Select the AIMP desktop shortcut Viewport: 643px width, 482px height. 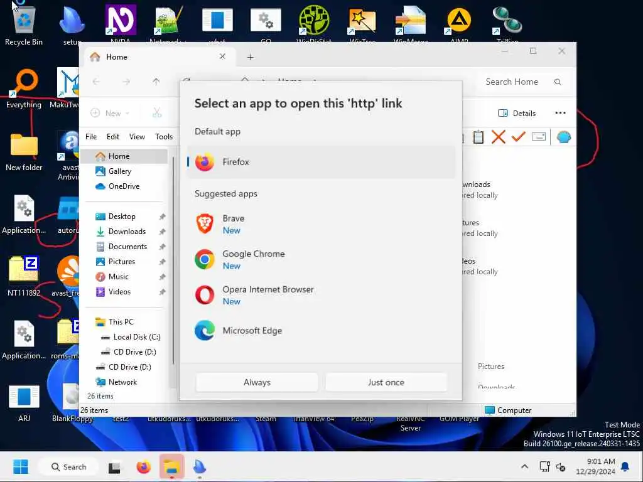[459, 24]
